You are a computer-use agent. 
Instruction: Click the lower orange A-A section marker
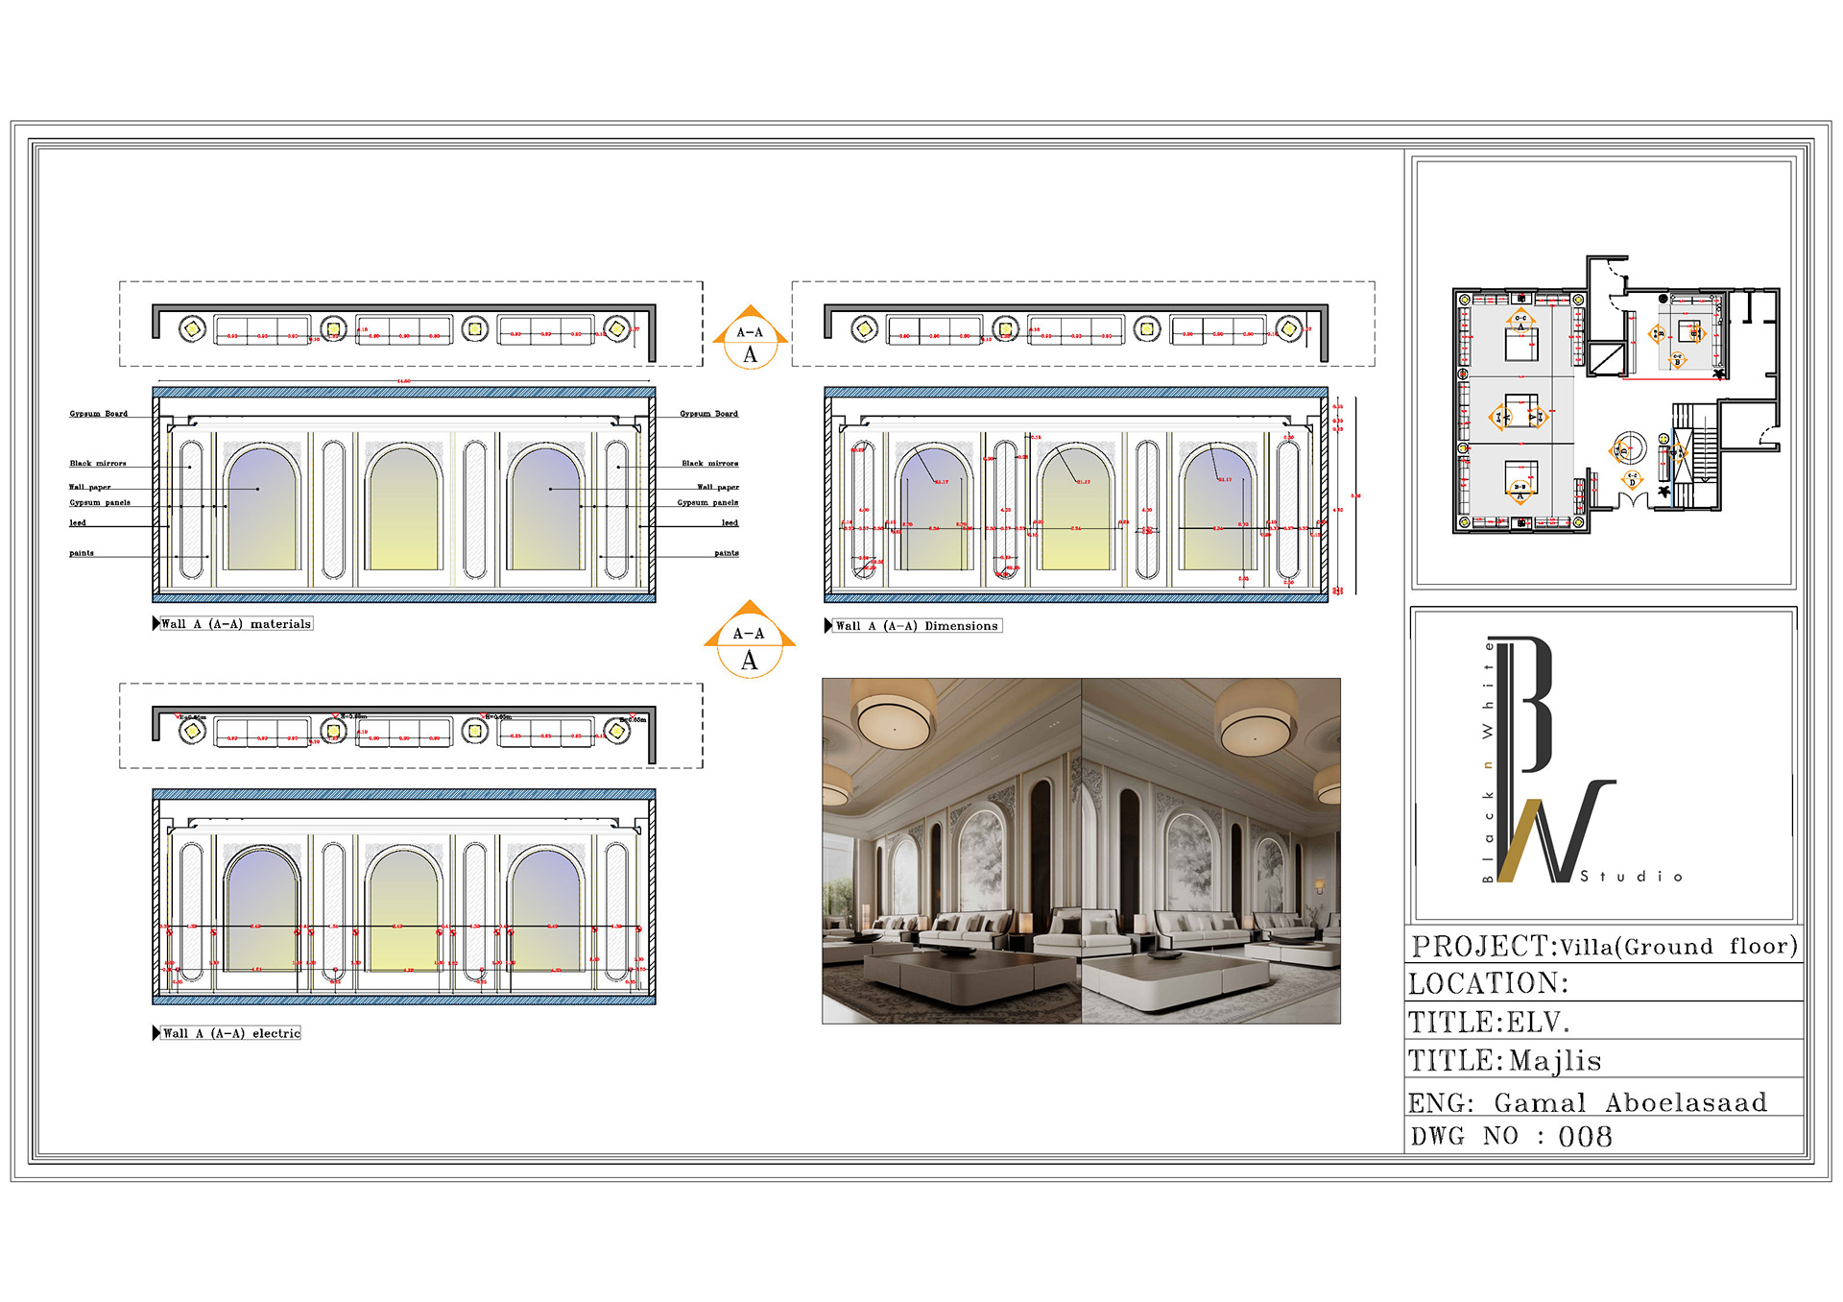[750, 641]
